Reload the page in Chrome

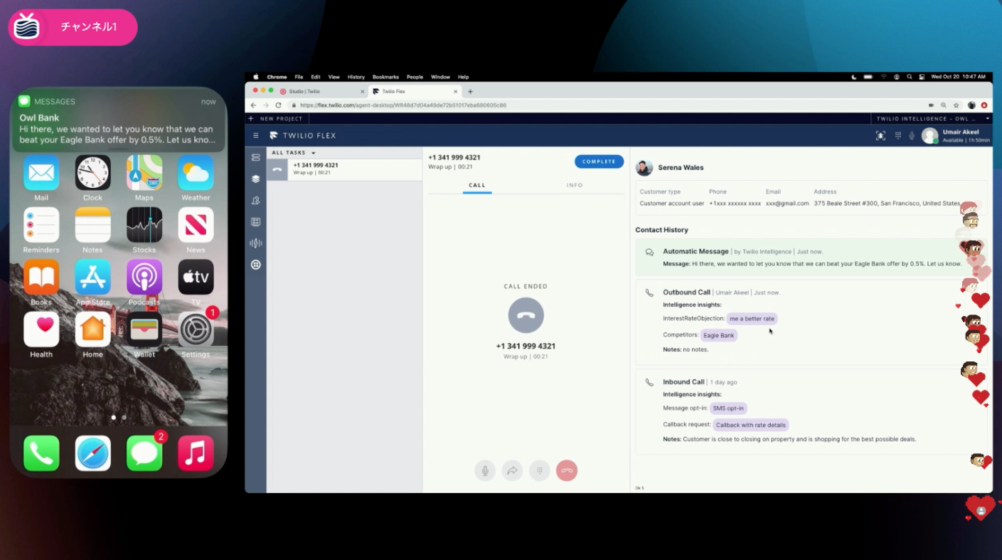click(278, 105)
